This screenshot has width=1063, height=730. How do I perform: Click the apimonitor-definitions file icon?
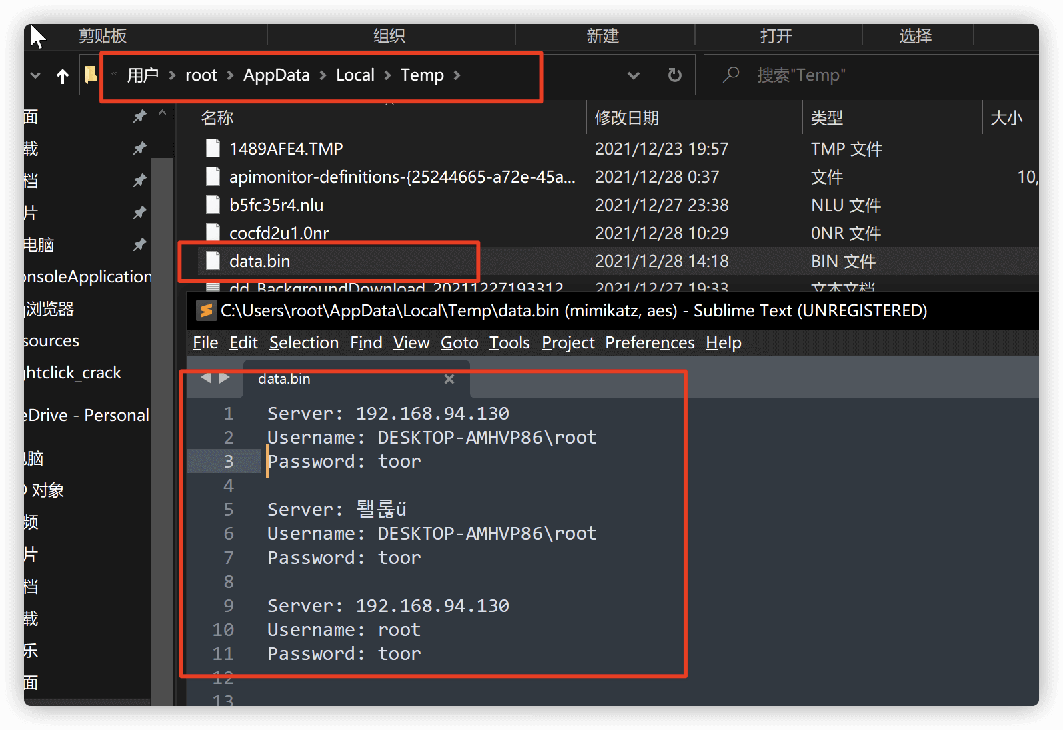[x=213, y=176]
